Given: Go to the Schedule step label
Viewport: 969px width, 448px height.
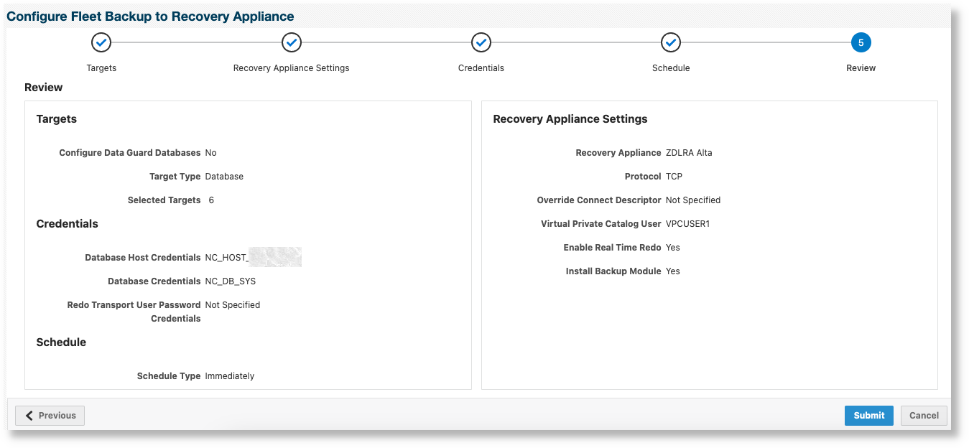Looking at the screenshot, I should pyautogui.click(x=671, y=68).
